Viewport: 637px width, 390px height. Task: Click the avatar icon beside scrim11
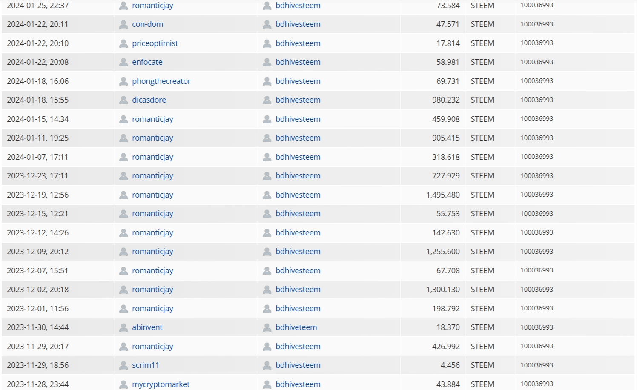tap(123, 365)
